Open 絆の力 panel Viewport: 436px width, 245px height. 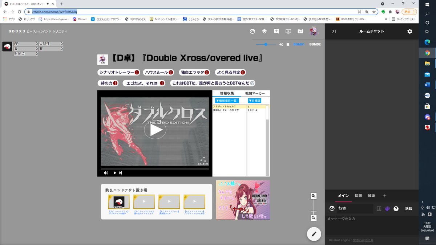[108, 83]
